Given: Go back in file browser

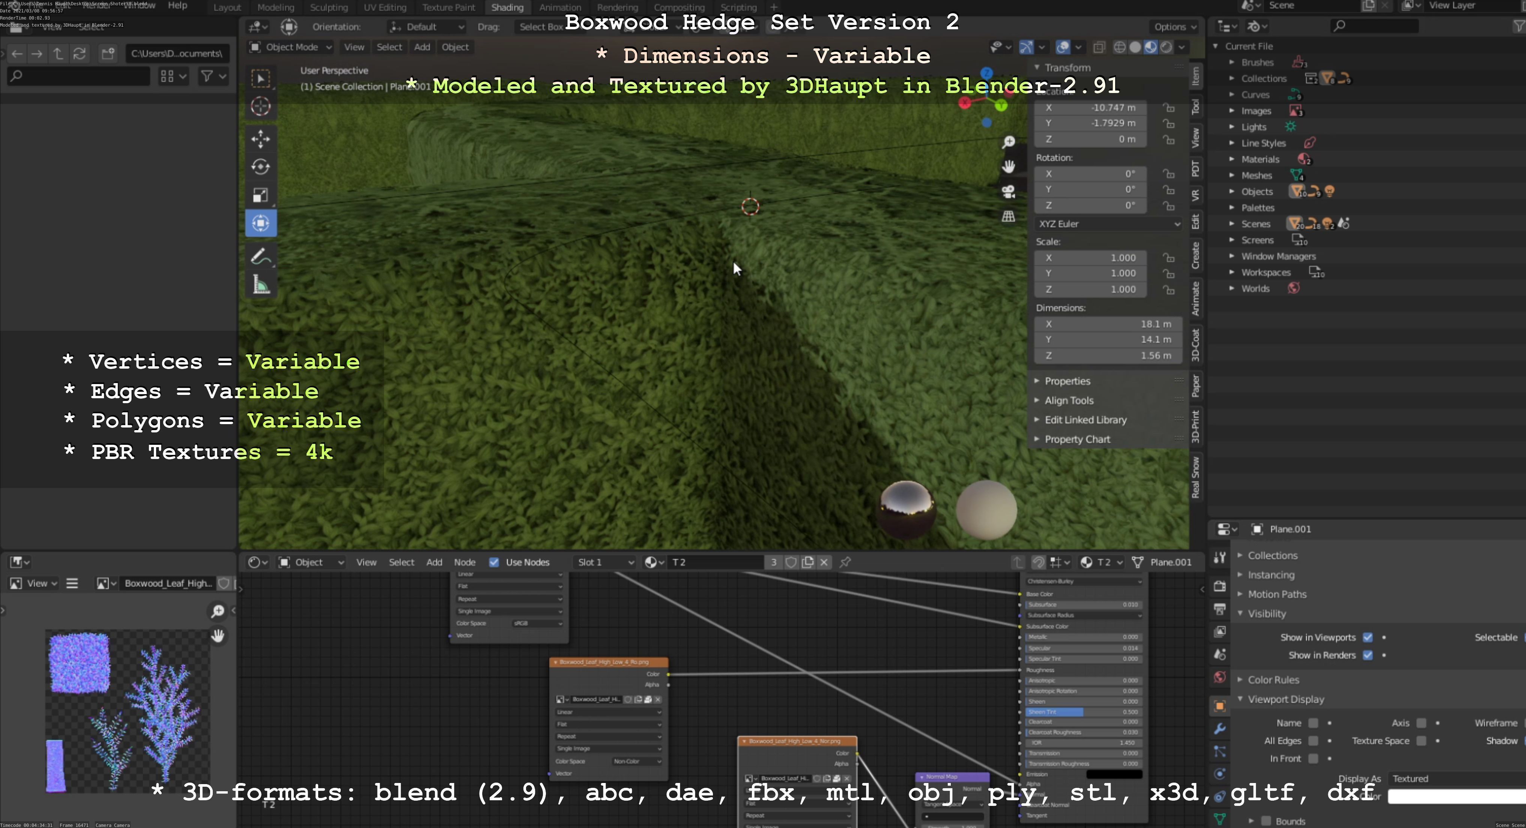Looking at the screenshot, I should pos(17,54).
